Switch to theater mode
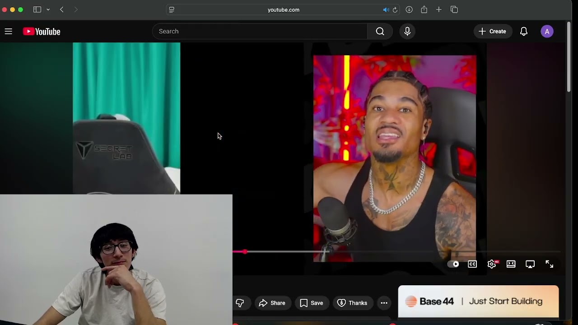578x325 pixels. coord(511,264)
